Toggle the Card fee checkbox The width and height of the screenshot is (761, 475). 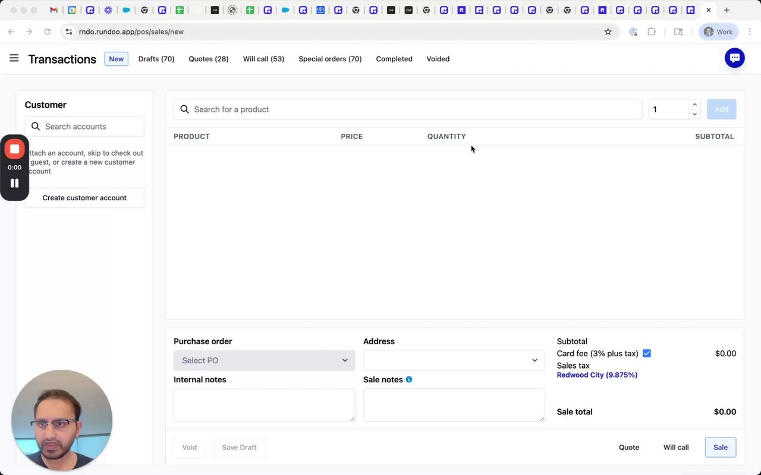pos(647,353)
